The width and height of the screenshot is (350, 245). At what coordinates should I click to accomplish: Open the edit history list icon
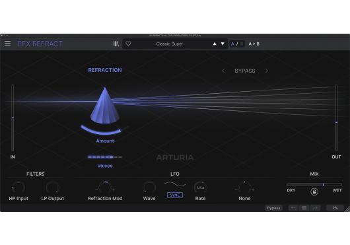pyautogui.click(x=304, y=208)
